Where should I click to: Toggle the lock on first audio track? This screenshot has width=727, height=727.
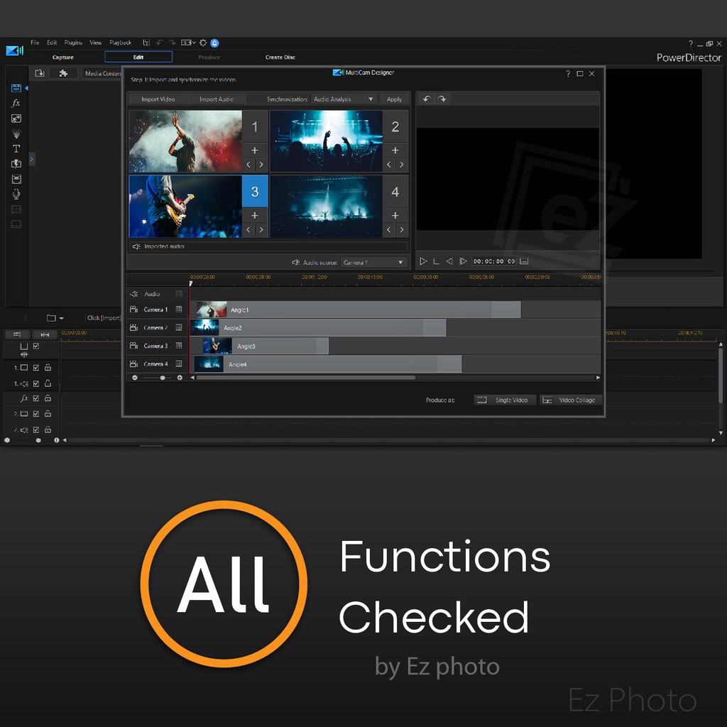pyautogui.click(x=48, y=383)
